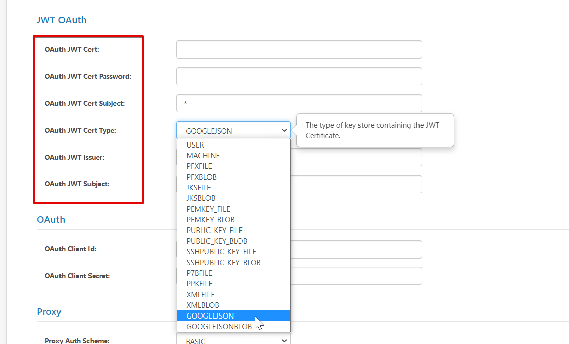The height and width of the screenshot is (344, 569).
Task: Choose JKSBLOB in the dropdown
Action: pos(201,198)
